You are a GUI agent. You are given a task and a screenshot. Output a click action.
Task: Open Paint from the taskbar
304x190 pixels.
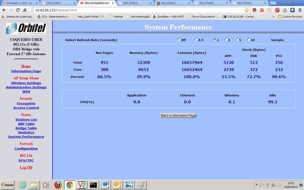point(141,185)
